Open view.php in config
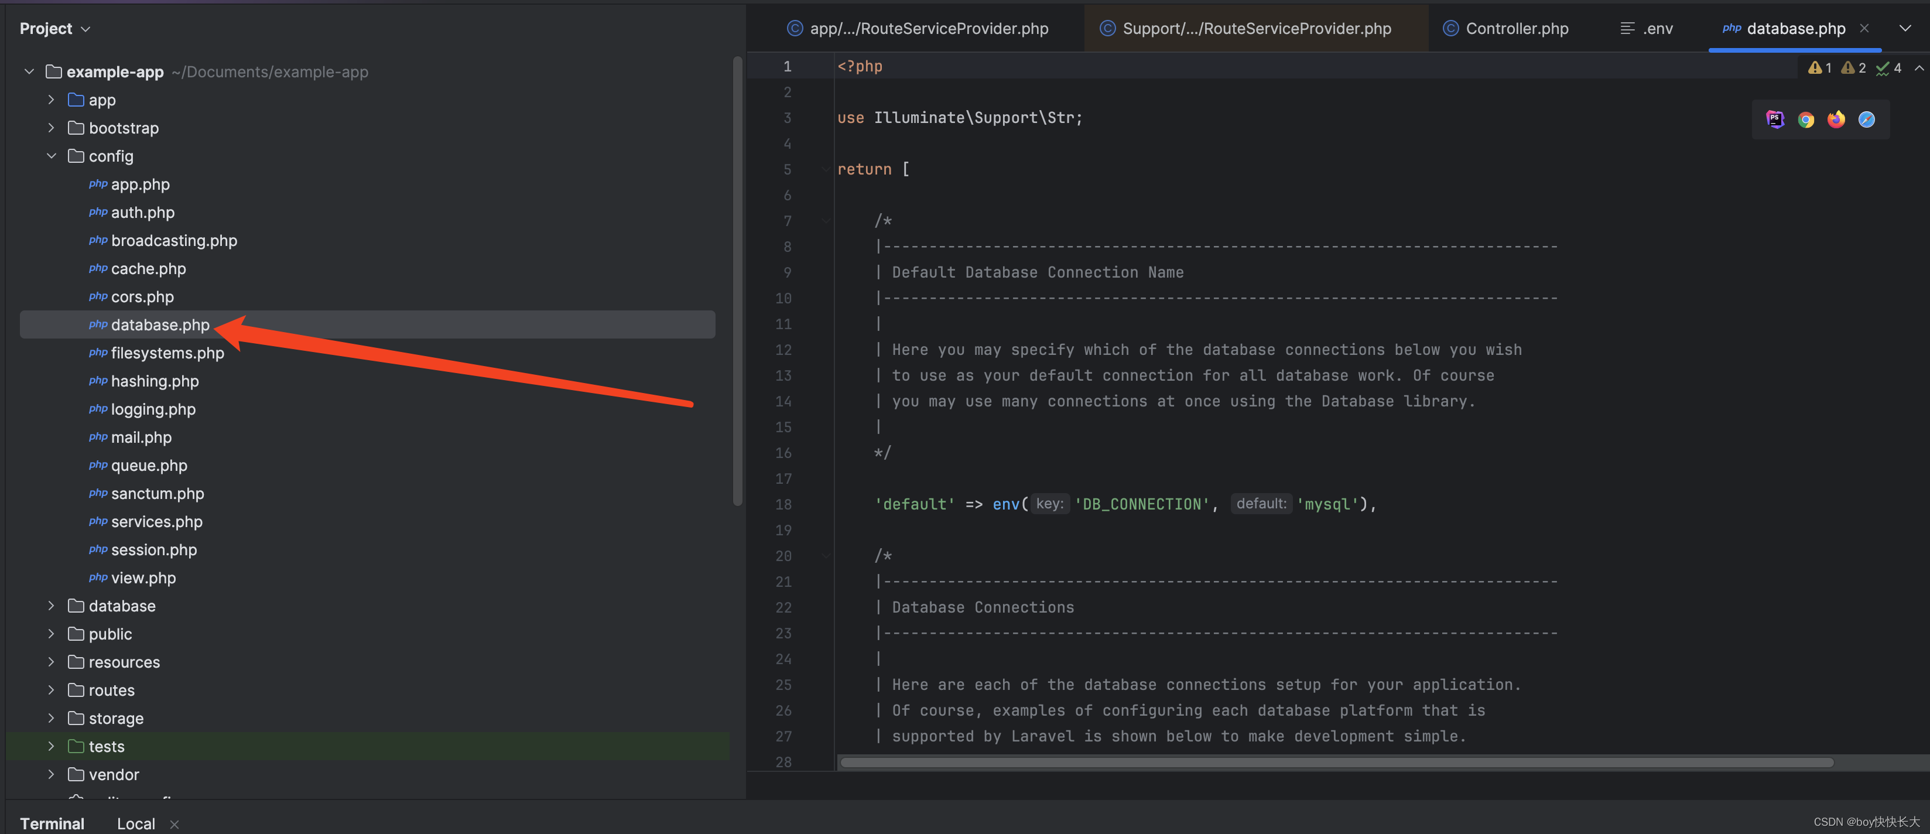Image resolution: width=1930 pixels, height=834 pixels. click(x=143, y=577)
